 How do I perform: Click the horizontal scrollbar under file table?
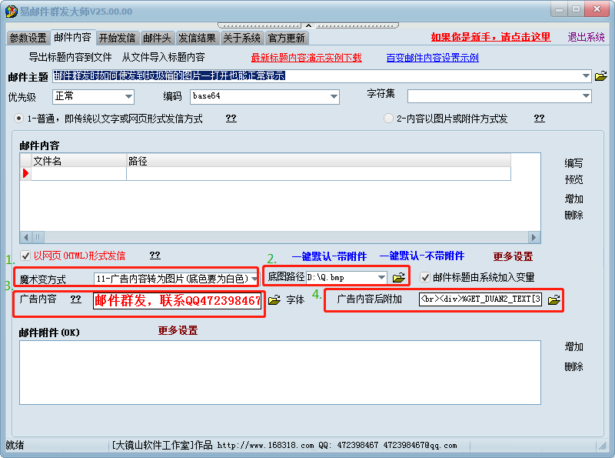click(x=280, y=237)
